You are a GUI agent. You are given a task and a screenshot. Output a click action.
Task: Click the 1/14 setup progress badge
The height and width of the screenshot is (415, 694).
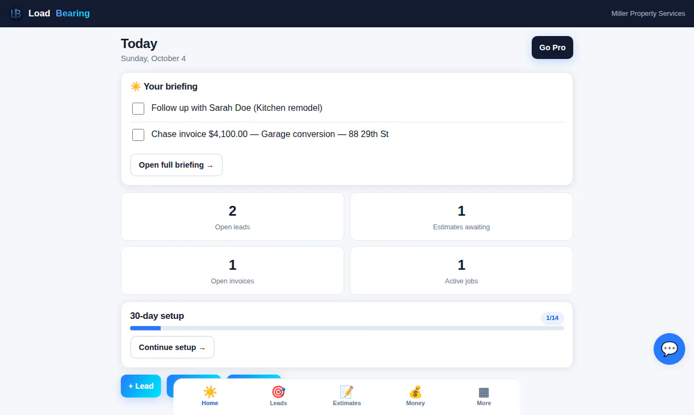(552, 318)
